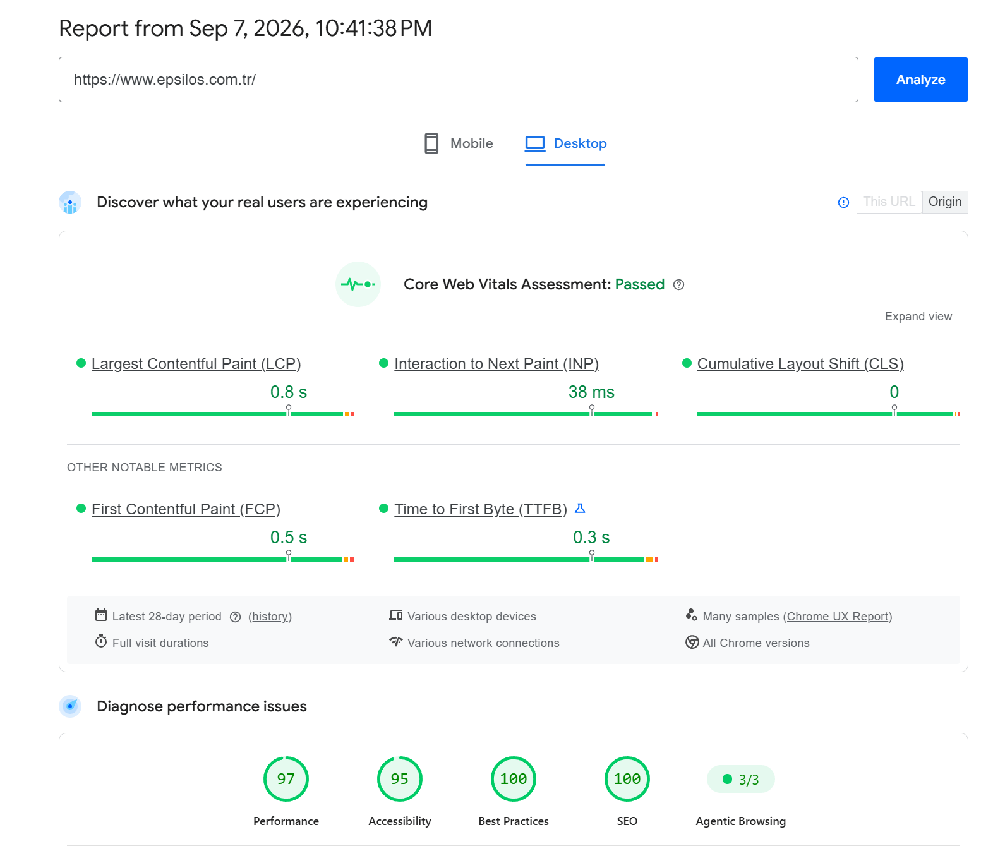Click the LCP value 0.8 s
Viewport: 1005px width, 851px height.
pos(289,392)
